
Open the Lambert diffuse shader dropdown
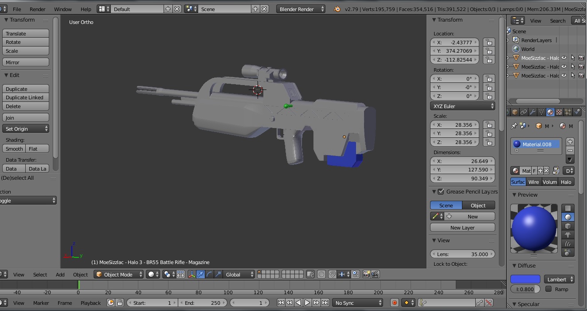560,280
